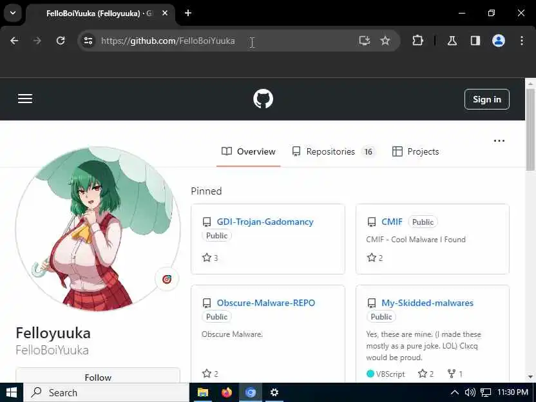The height and width of the screenshot is (402, 536).
Task: Open a new browser tab
Action: point(187,13)
